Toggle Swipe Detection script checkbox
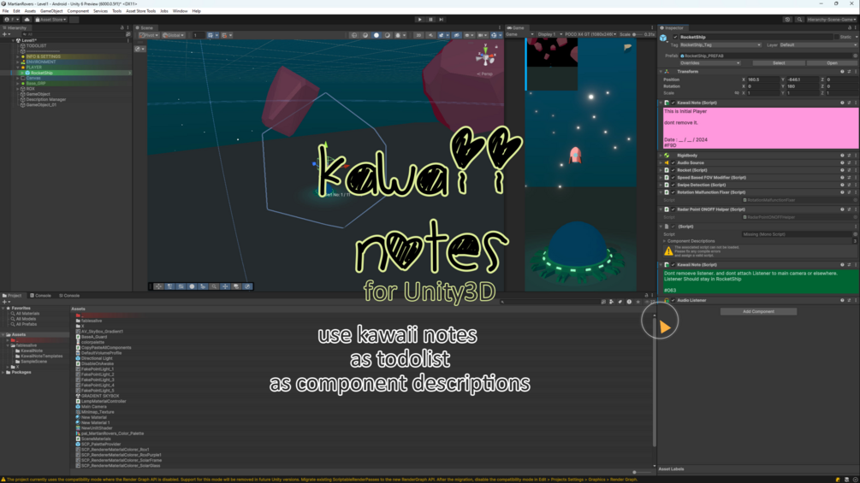860x483 pixels. click(673, 186)
